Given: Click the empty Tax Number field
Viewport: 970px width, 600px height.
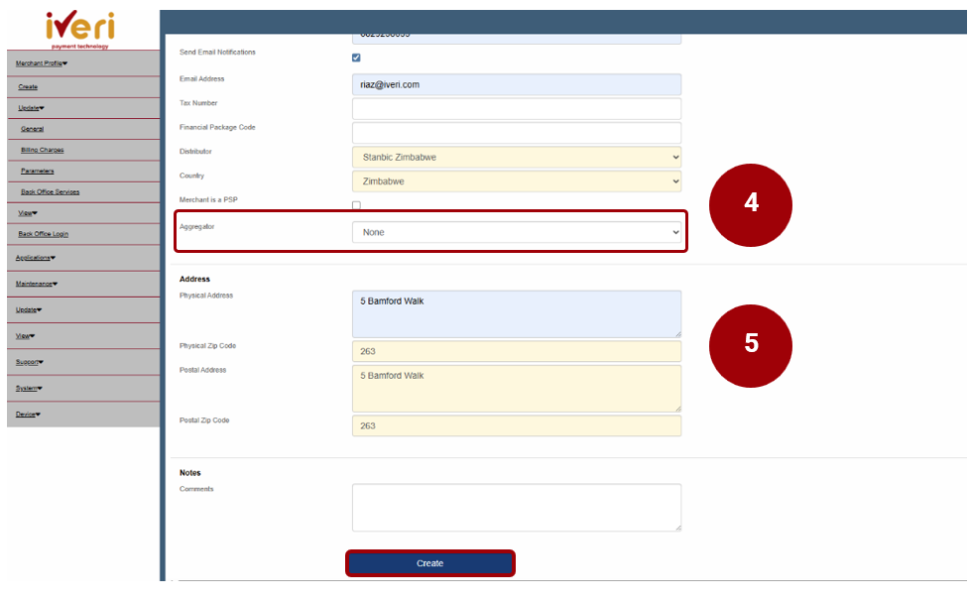Looking at the screenshot, I should pos(517,109).
